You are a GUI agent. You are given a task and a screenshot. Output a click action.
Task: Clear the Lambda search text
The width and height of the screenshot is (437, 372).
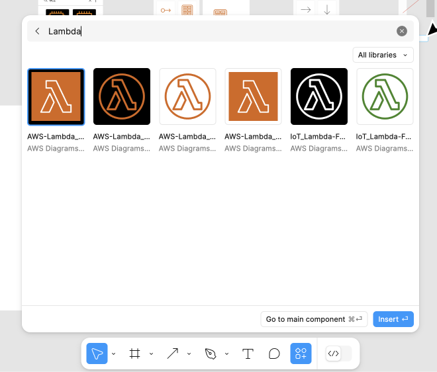tap(402, 31)
